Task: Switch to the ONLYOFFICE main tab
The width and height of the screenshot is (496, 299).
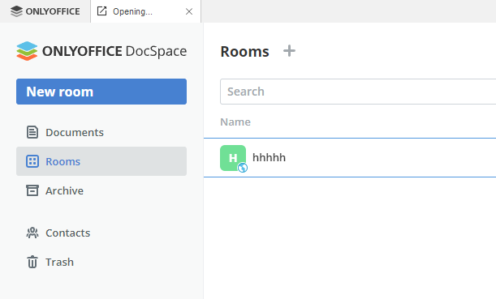Action: pyautogui.click(x=45, y=11)
